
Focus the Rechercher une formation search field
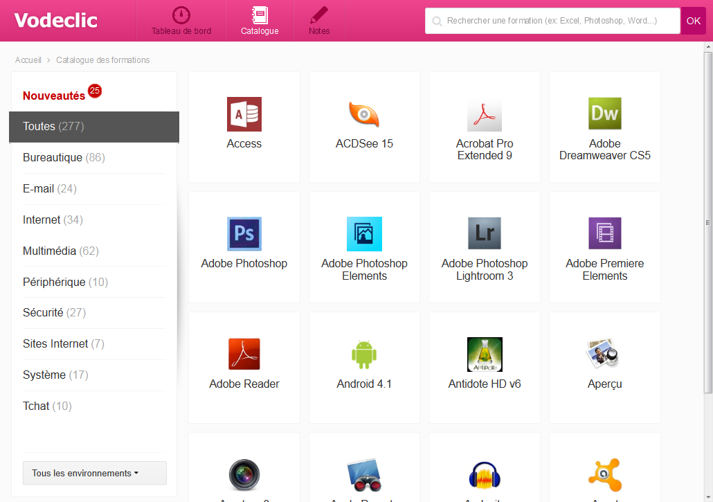552,21
